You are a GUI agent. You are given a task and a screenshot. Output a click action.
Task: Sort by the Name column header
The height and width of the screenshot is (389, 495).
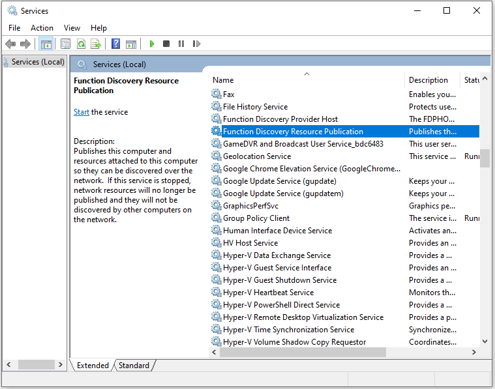307,79
